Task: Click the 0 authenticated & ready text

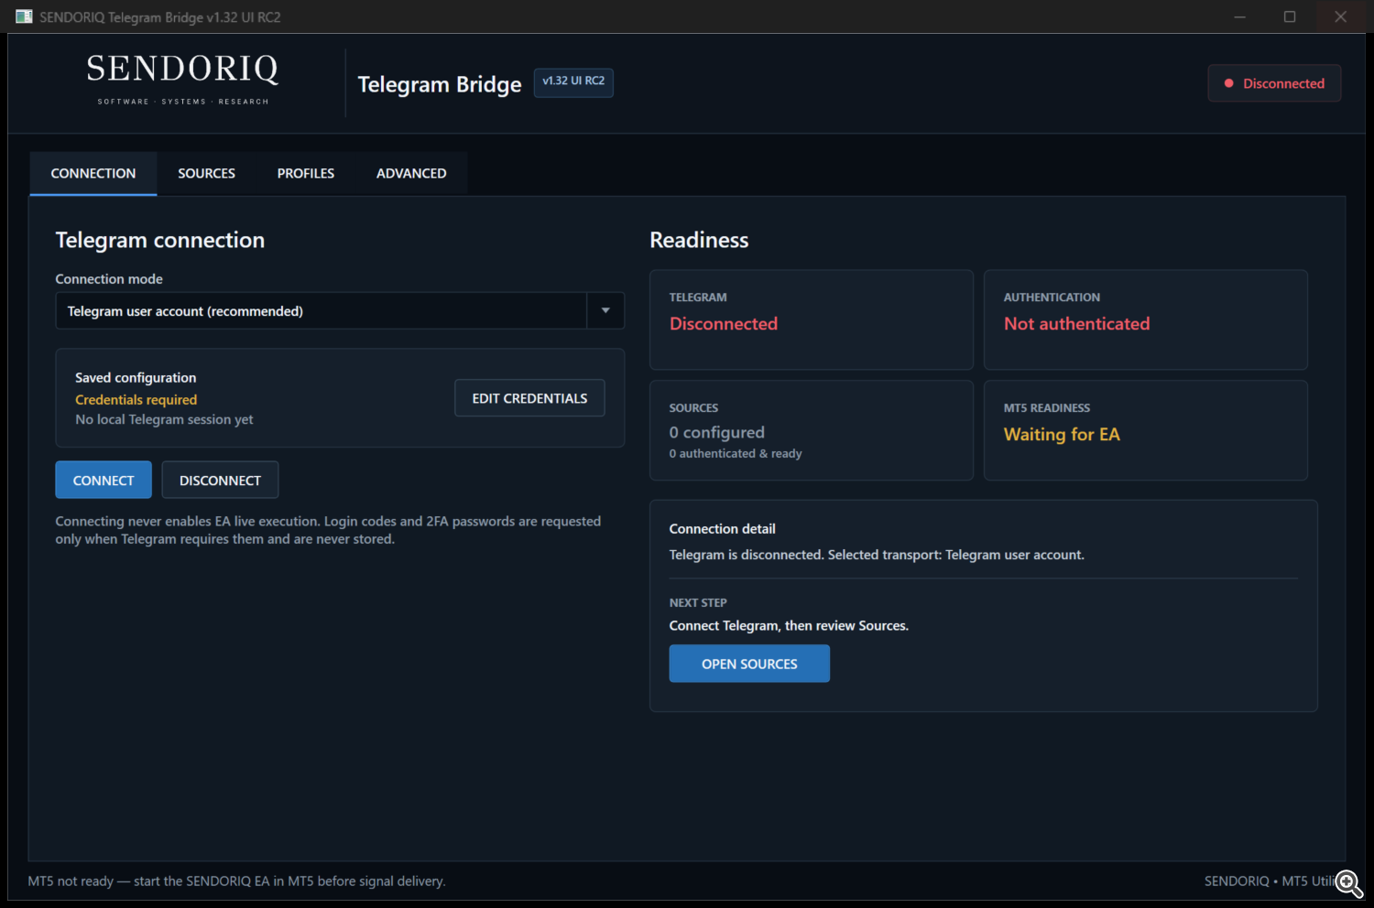Action: pos(736,453)
